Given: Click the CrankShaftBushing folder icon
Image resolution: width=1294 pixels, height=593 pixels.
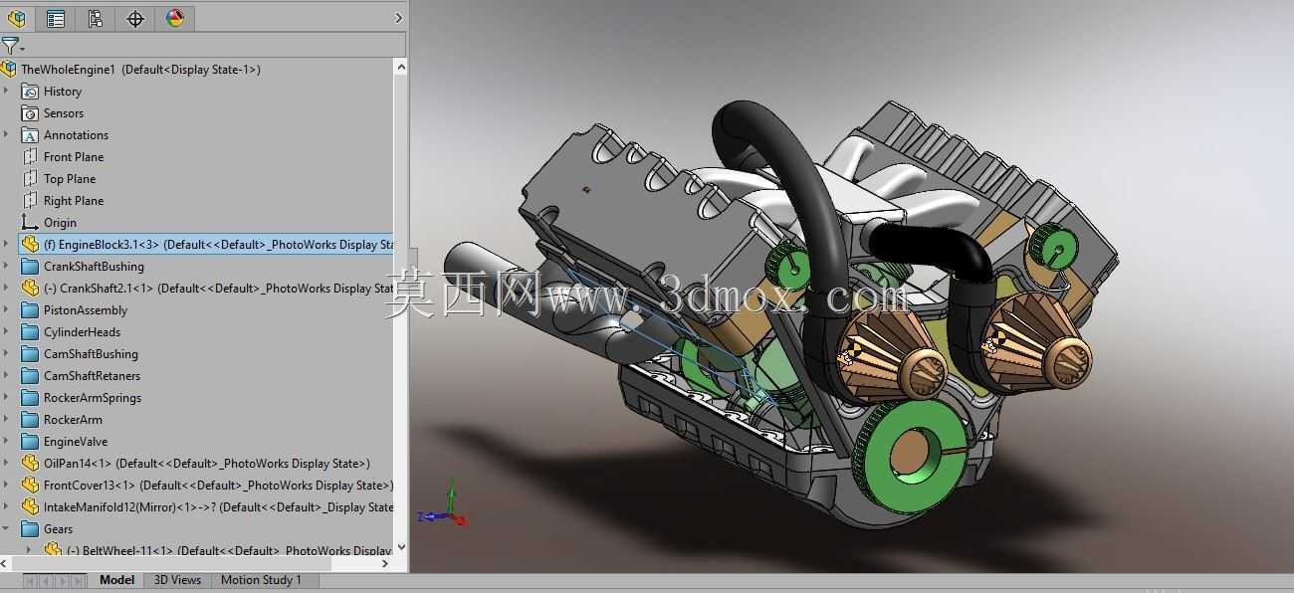Looking at the screenshot, I should [30, 267].
